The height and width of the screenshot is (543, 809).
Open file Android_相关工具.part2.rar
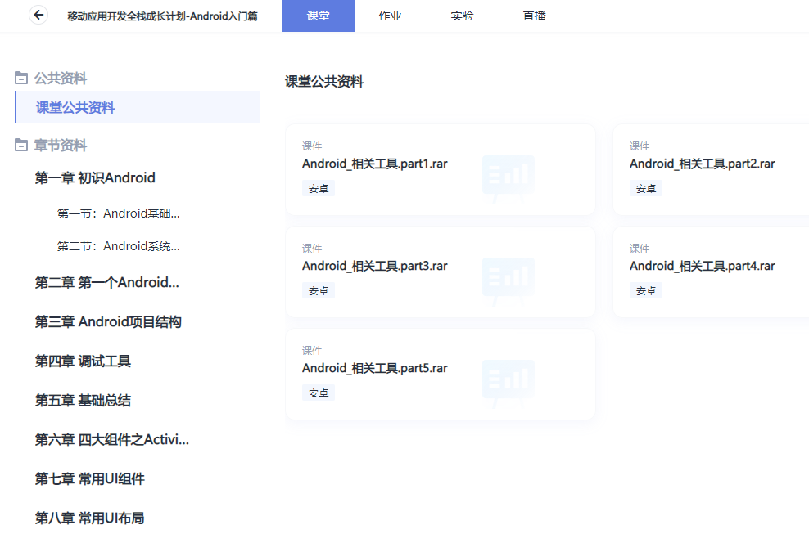[703, 164]
